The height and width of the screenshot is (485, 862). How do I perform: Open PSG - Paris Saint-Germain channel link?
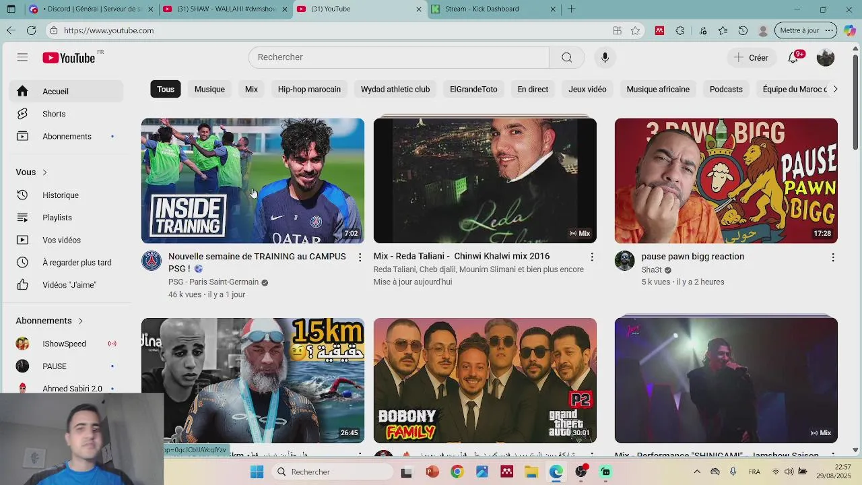coord(213,282)
